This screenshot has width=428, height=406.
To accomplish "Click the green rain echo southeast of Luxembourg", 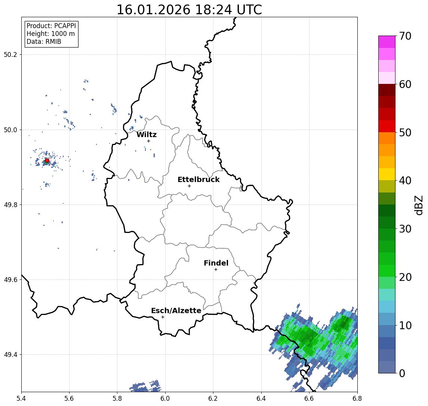I will point(314,348).
